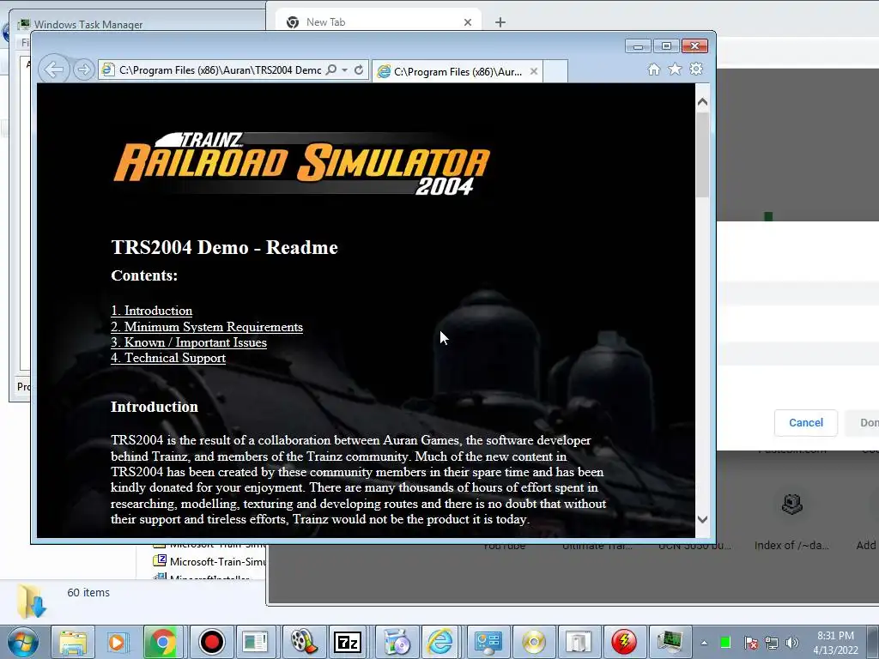Open the red lightning bolt taskbar icon

[624, 642]
